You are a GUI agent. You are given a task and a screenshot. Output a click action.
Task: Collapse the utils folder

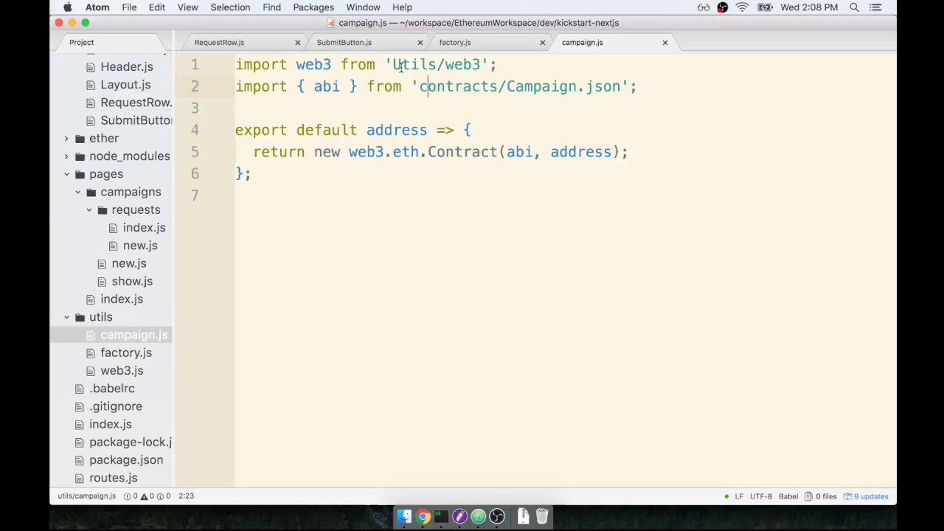coord(66,317)
